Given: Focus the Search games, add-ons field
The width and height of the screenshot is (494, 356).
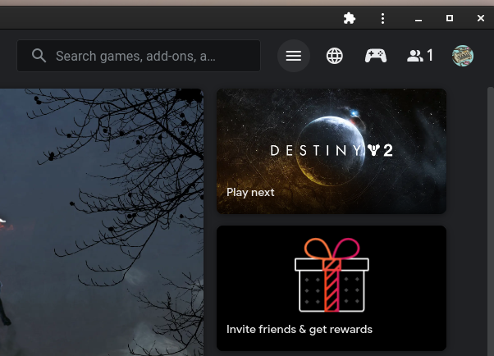Looking at the screenshot, I should pyautogui.click(x=139, y=56).
